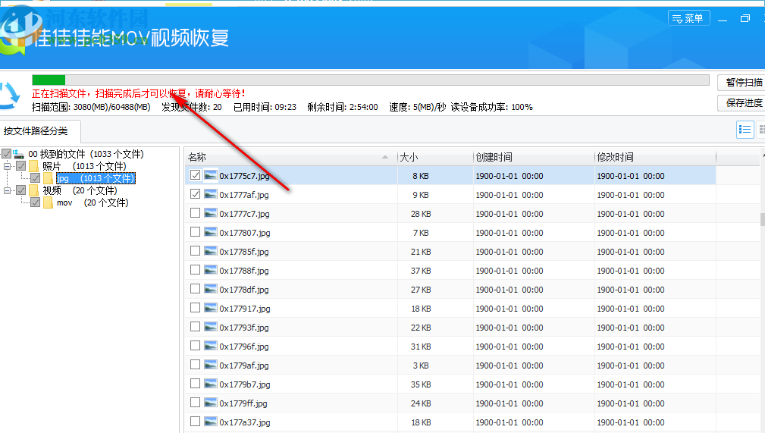This screenshot has height=433, width=765.
Task: Click the drive icon beside 00 找到的文件
Action: point(19,154)
